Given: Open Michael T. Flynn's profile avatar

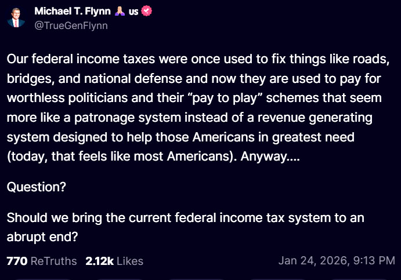Looking at the screenshot, I should point(16,18).
